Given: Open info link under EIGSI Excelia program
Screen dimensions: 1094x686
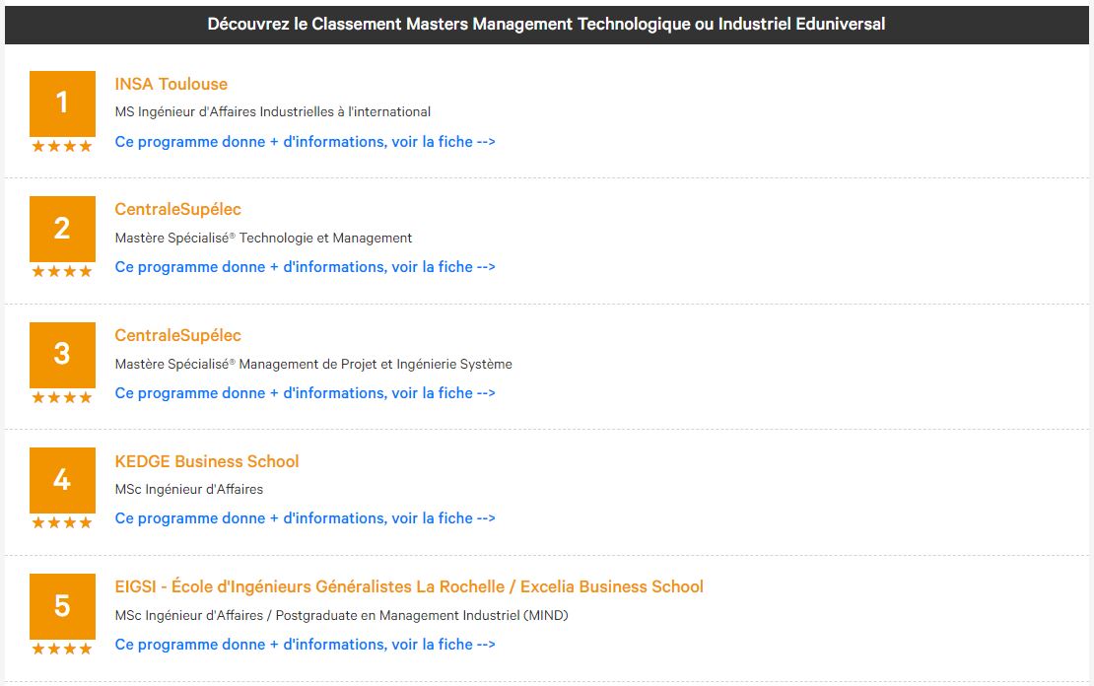Looking at the screenshot, I should pyautogui.click(x=305, y=645).
